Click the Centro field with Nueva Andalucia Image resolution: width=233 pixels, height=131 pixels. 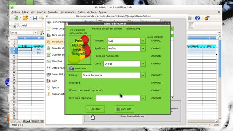coord(111,75)
